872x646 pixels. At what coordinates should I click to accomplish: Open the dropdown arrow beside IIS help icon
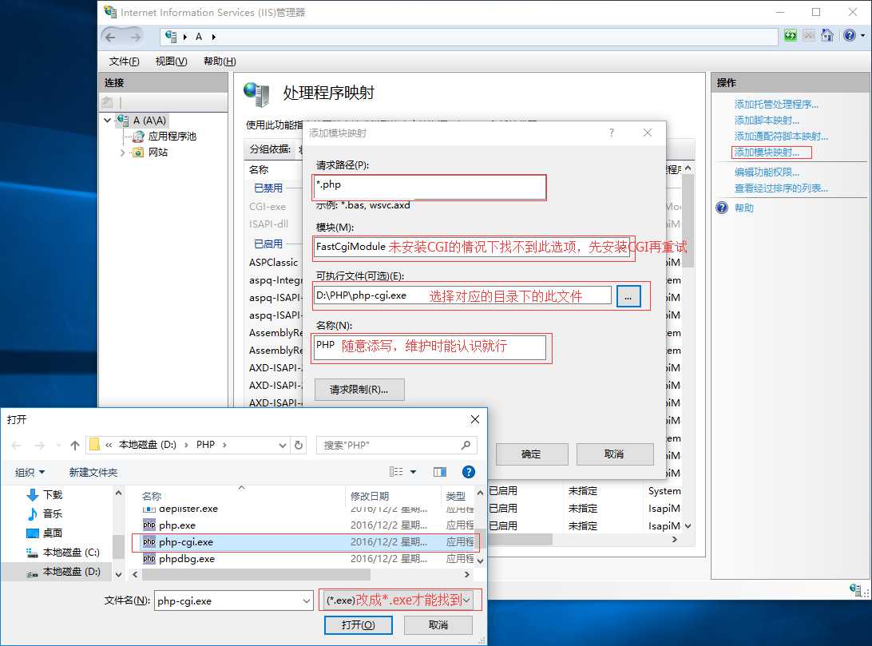point(862,36)
